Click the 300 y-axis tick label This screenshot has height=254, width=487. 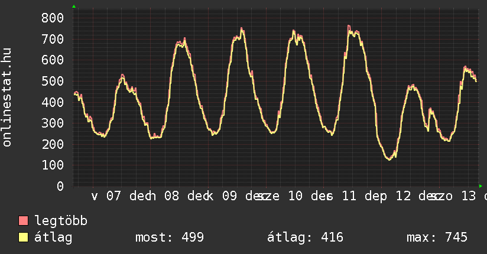click(x=52, y=123)
